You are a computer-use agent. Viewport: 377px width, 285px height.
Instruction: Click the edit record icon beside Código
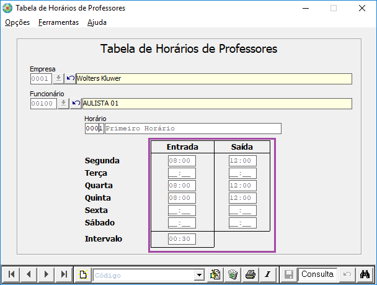tap(215, 274)
